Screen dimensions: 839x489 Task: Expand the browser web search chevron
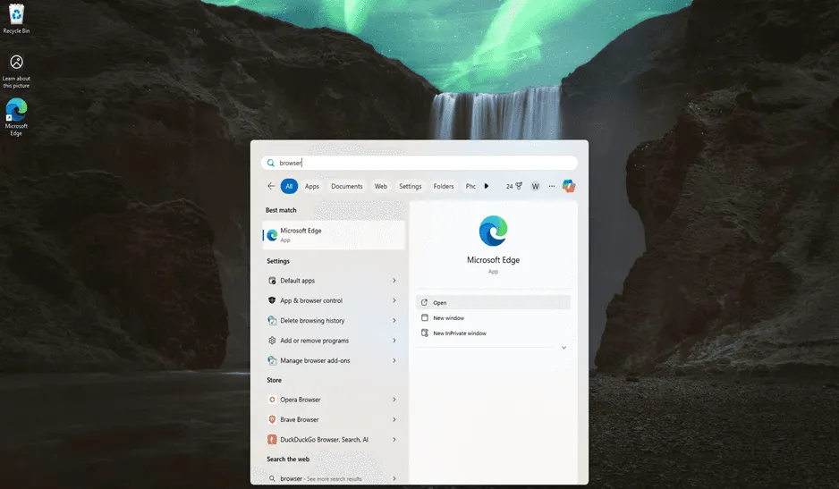pos(394,478)
